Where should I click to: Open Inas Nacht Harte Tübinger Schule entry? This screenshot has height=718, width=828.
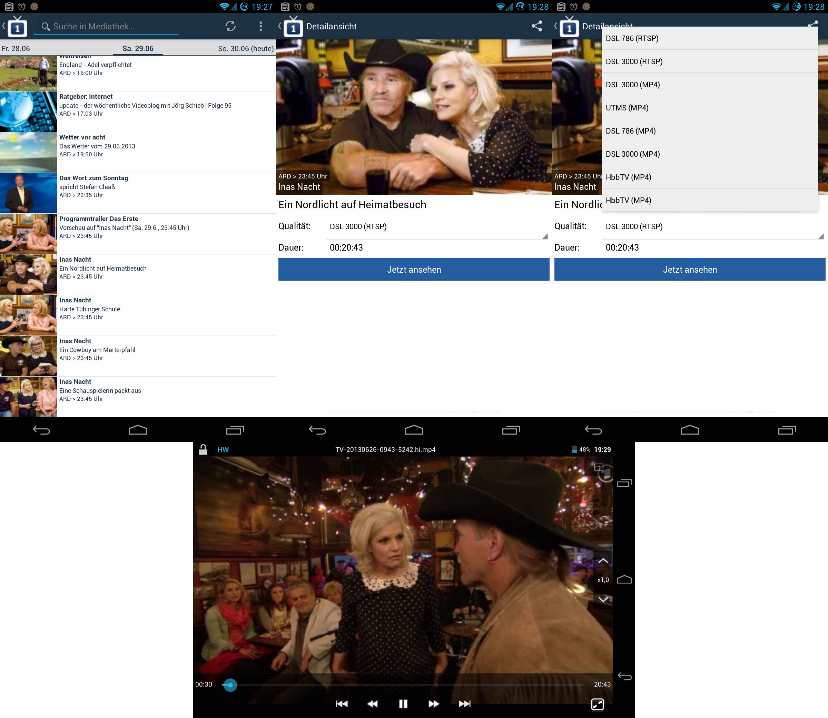point(138,315)
